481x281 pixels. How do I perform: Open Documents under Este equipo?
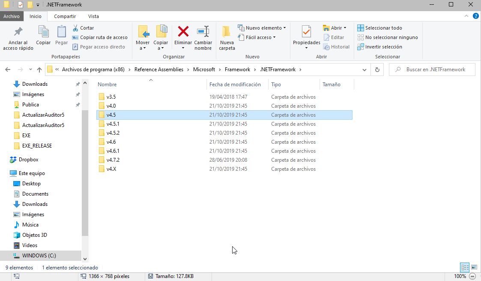(35, 194)
